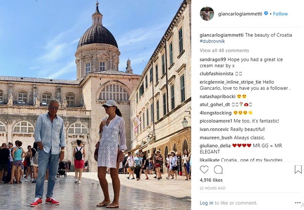Open giancarlogiammetti profile avatar
Screen dimensions: 304x210
tap(207, 14)
